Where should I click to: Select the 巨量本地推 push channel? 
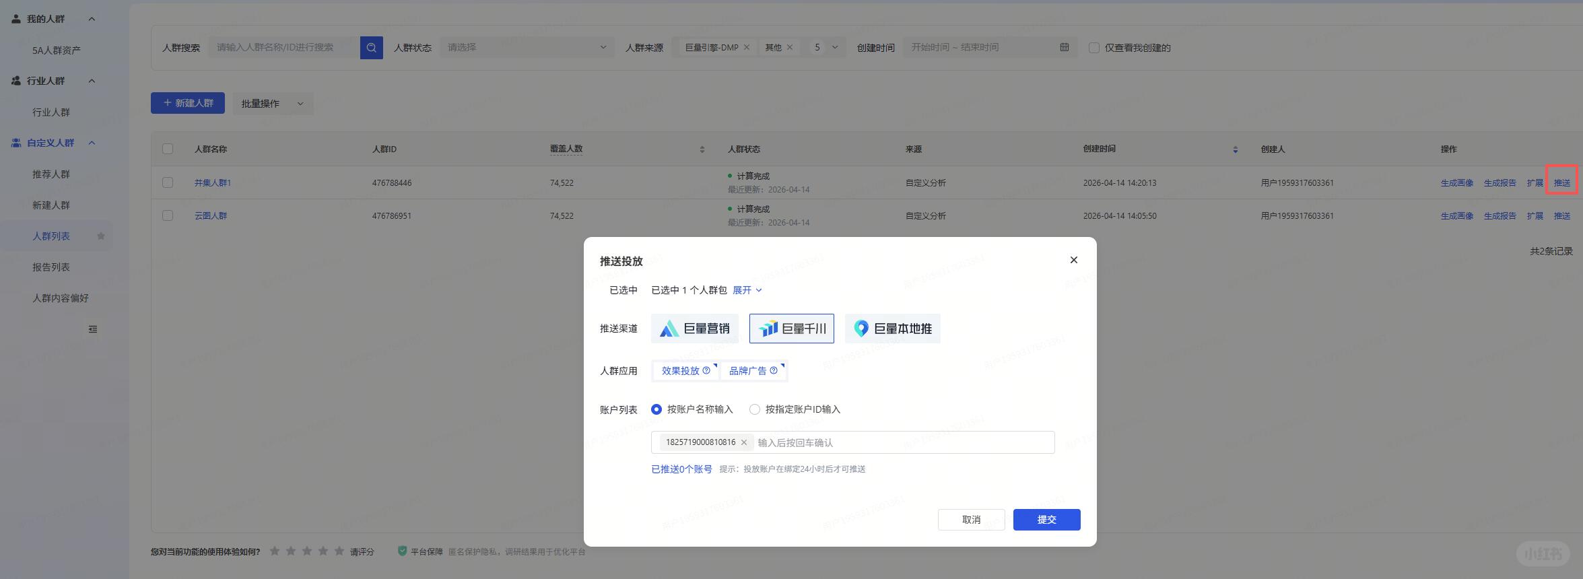tap(893, 329)
